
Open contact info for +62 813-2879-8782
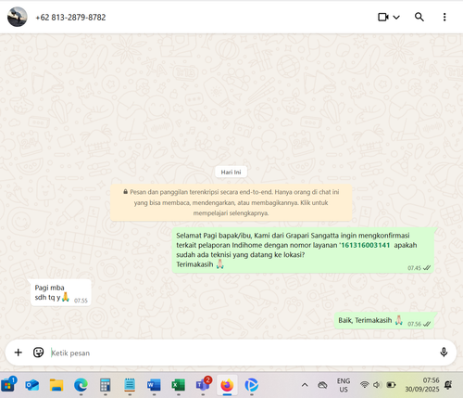click(x=70, y=18)
